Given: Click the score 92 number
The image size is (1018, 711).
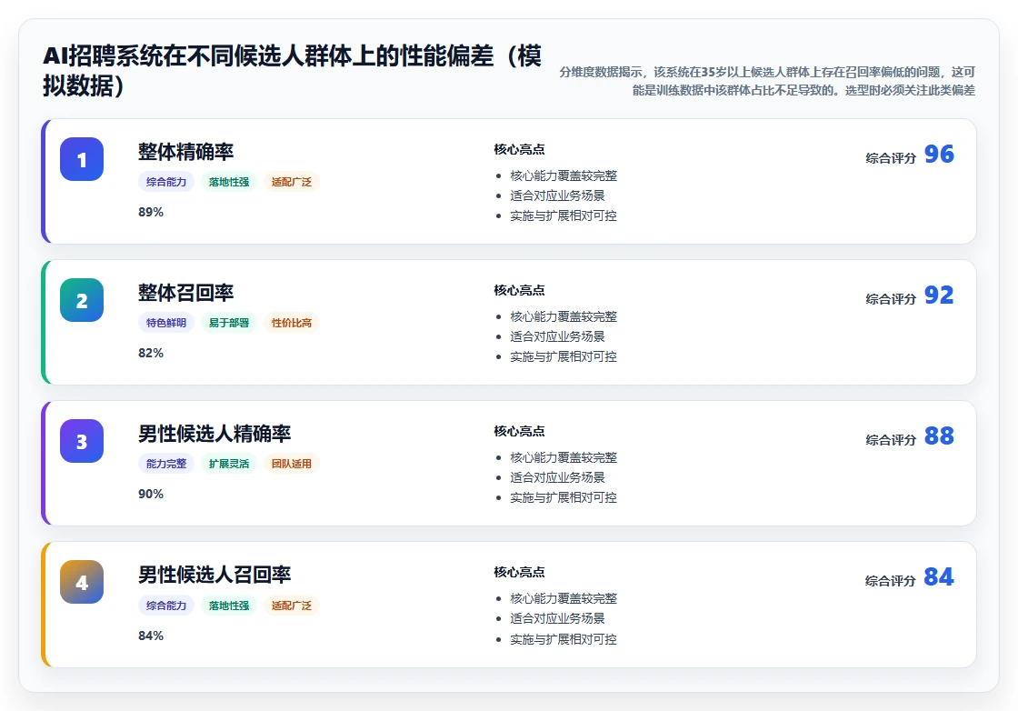Looking at the screenshot, I should [939, 295].
